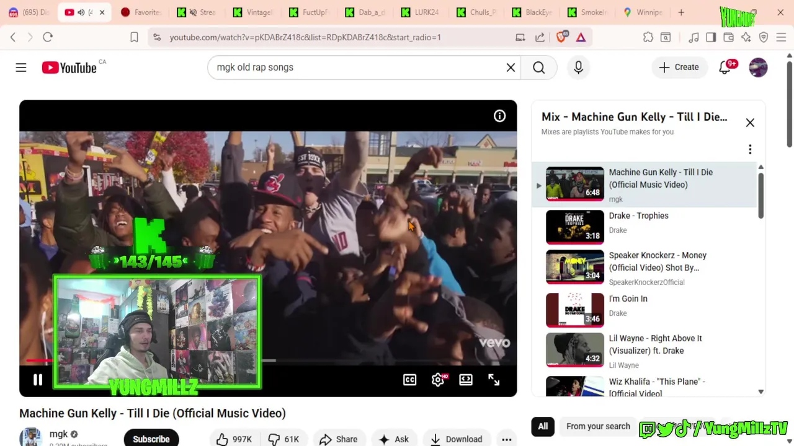Open more actions ellipsis under the video
Image resolution: width=794 pixels, height=446 pixels.
pyautogui.click(x=506, y=439)
